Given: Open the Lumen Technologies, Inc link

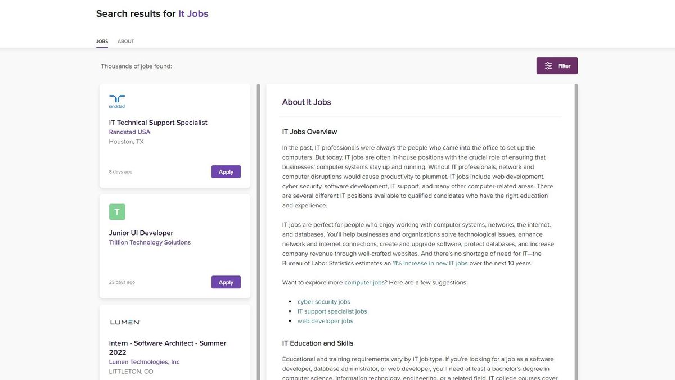Looking at the screenshot, I should pyautogui.click(x=144, y=361).
